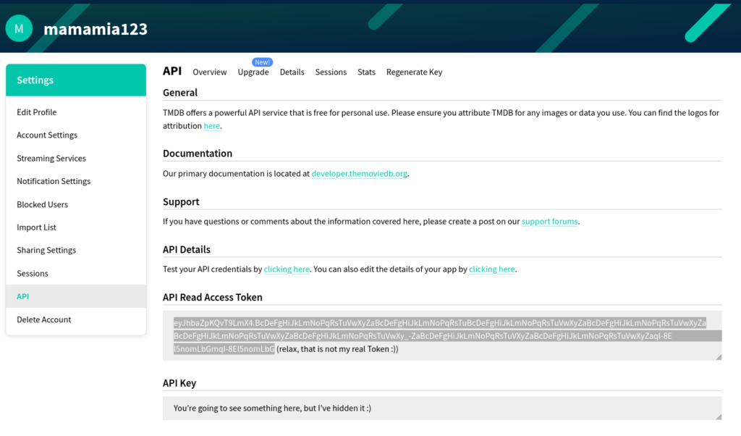Image resolution: width=741 pixels, height=436 pixels.
Task: Click the green M profile avatar
Action: tap(19, 28)
